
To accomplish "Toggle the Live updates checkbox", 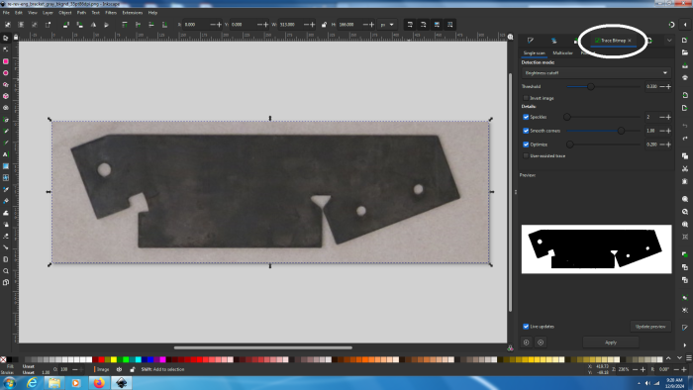I will (526, 327).
